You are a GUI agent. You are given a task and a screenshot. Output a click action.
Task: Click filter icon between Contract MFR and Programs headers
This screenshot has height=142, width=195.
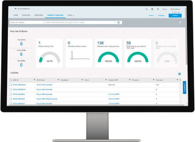point(129,80)
